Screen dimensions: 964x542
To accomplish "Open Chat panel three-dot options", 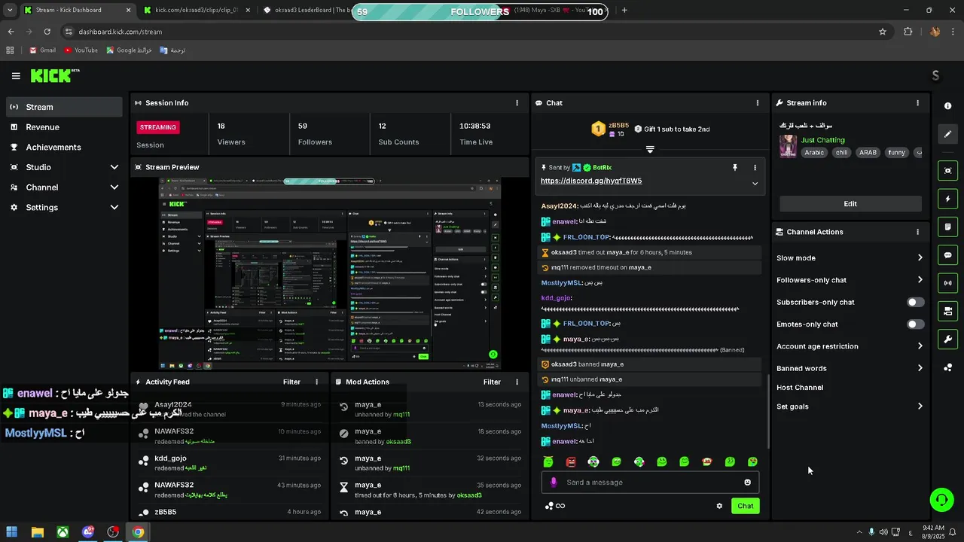I will pos(758,103).
